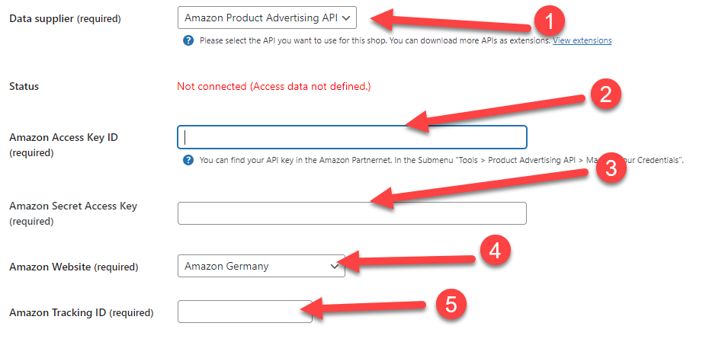Click the Amazon Access Key ID label
Image resolution: width=709 pixels, height=339 pixels.
(x=64, y=145)
